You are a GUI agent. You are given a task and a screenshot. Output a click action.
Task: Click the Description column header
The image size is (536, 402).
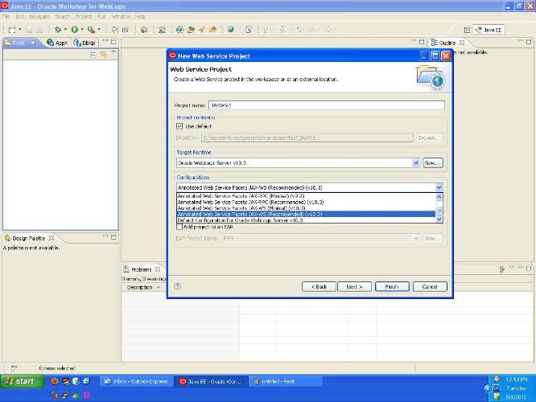(x=139, y=288)
